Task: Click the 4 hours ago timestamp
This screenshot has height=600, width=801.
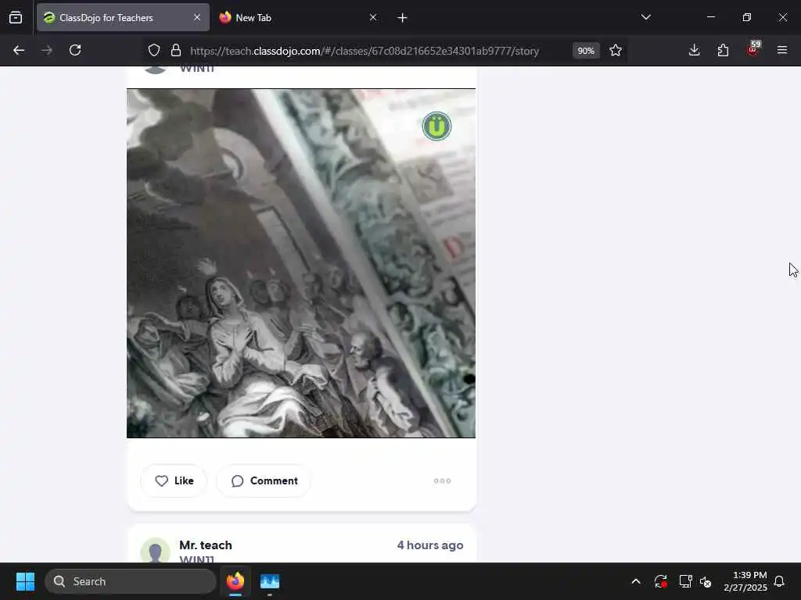Action: pyautogui.click(x=430, y=545)
